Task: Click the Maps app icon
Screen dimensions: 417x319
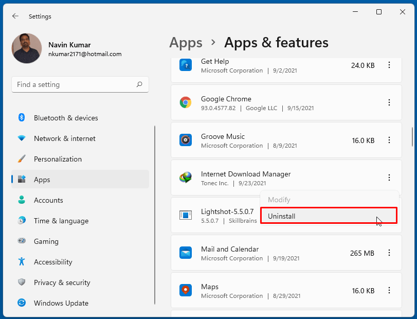Action: (x=186, y=290)
